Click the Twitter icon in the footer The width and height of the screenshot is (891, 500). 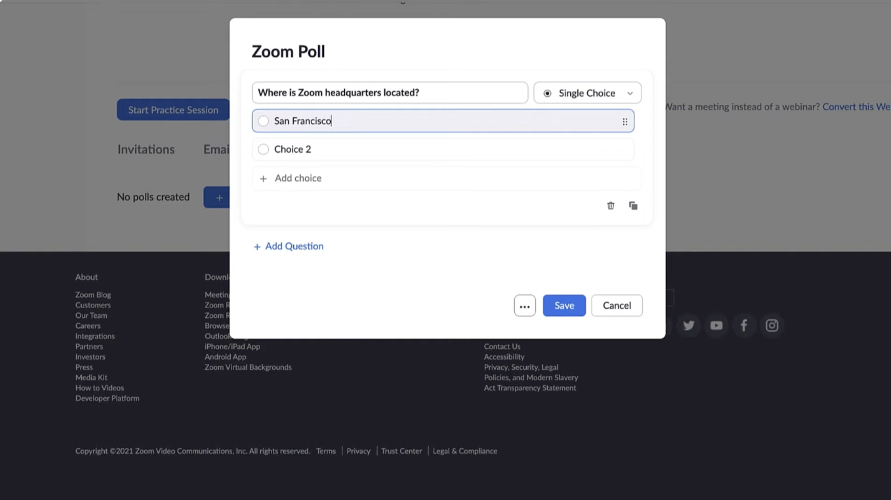tap(688, 325)
